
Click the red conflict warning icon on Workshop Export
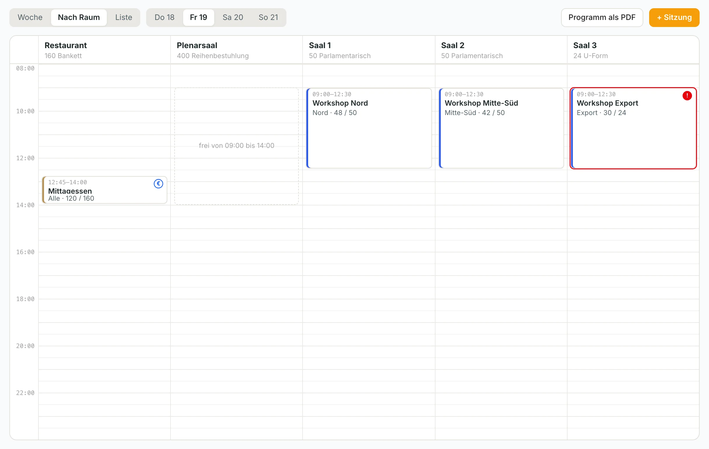coord(687,96)
